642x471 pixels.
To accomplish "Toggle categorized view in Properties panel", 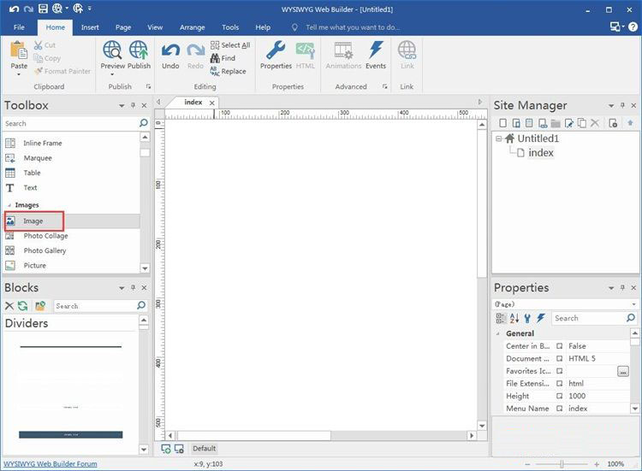I will [x=501, y=318].
